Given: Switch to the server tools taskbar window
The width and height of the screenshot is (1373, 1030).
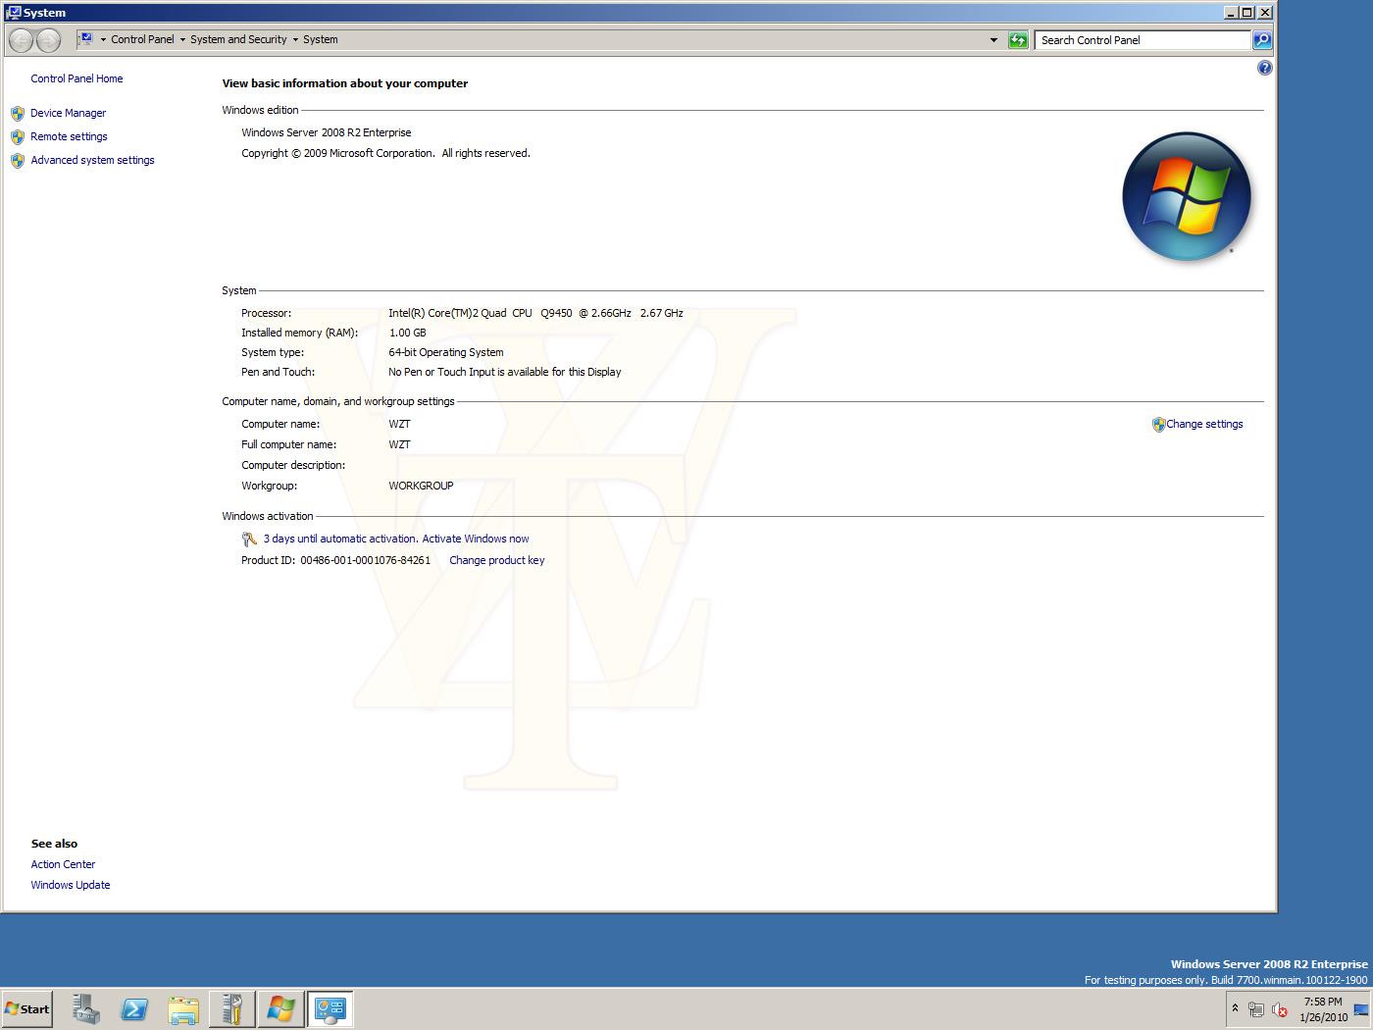Looking at the screenshot, I should click(x=232, y=1008).
